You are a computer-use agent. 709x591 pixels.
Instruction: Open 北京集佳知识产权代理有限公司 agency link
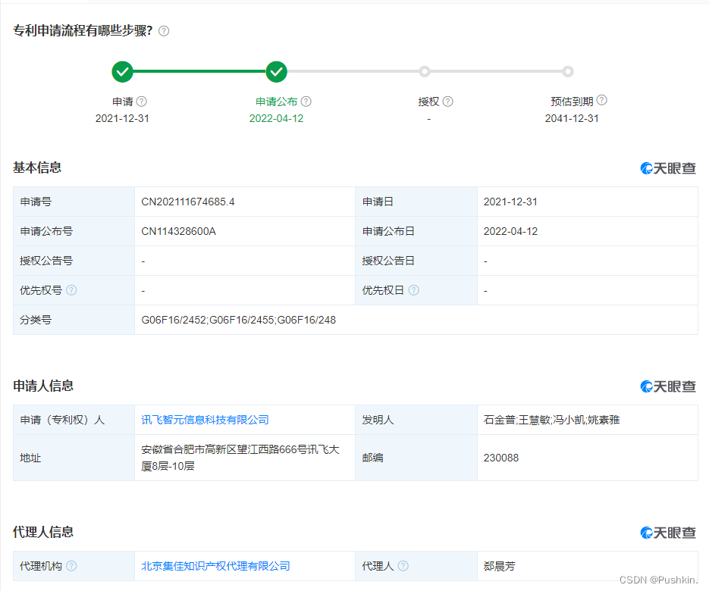pos(215,566)
